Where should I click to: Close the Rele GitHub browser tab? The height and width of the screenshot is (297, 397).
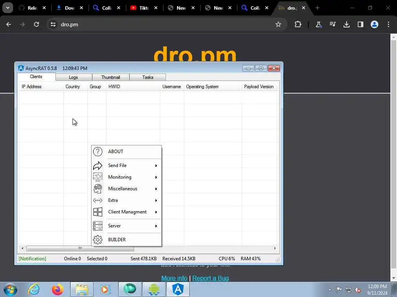pyautogui.click(x=44, y=8)
